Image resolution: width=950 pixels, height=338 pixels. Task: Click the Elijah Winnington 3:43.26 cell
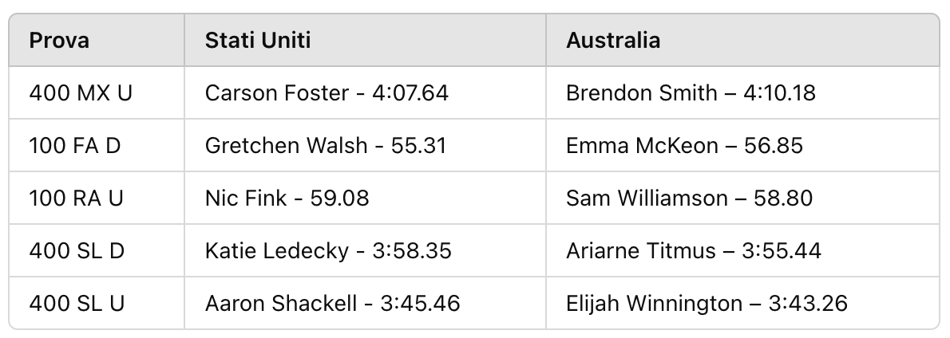click(x=707, y=303)
